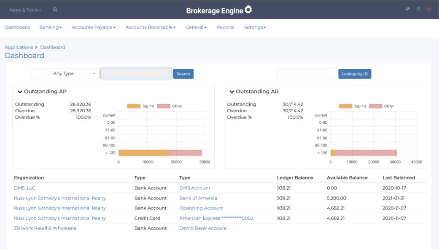439x249 pixels.
Task: Click the Organization column header
Action: (x=29, y=177)
